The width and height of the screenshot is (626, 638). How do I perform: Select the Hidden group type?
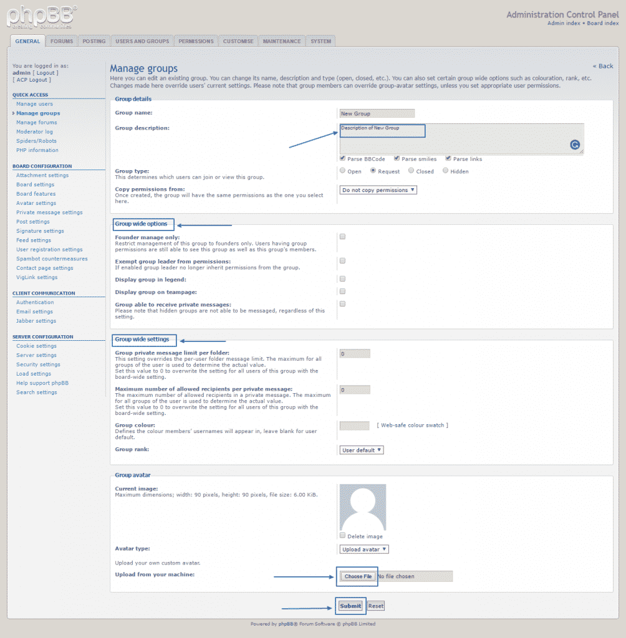(x=446, y=170)
